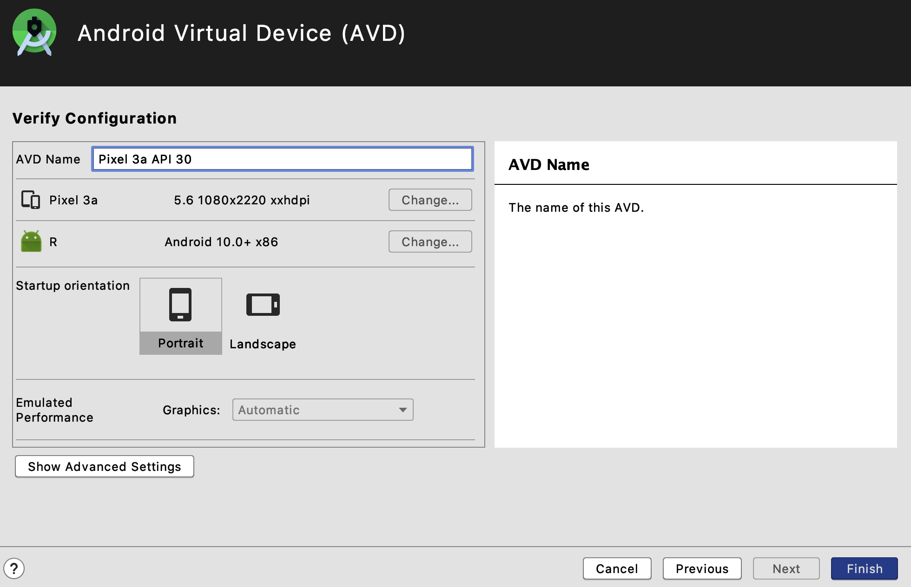Go back with the Previous button
The width and height of the screenshot is (911, 587).
(702, 569)
